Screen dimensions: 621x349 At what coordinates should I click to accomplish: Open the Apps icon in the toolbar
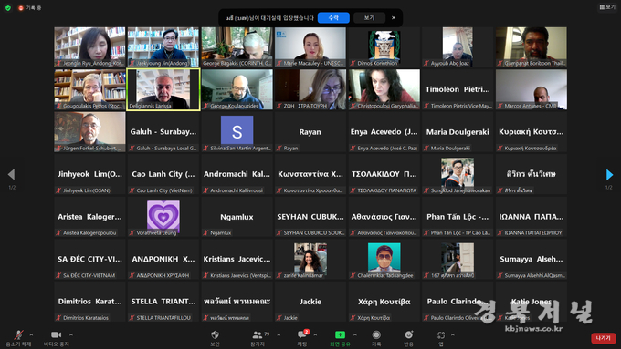click(x=441, y=335)
